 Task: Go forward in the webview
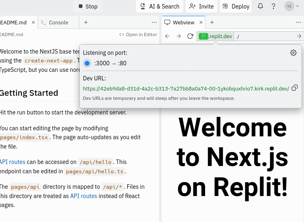179,36
